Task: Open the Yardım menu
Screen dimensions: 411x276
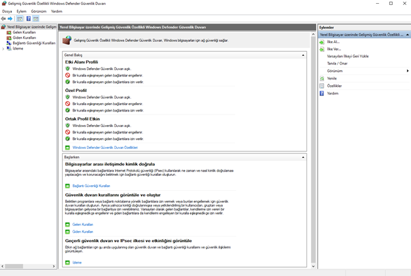Action: click(x=57, y=11)
